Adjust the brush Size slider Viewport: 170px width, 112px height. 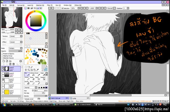click(x=41, y=90)
